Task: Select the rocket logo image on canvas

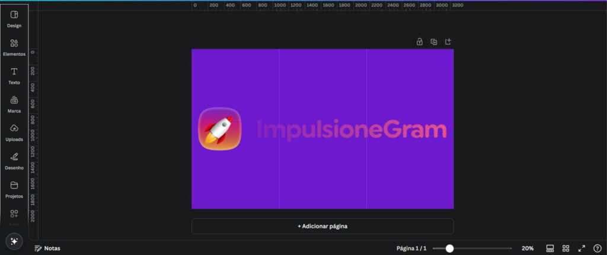Action: tap(220, 129)
